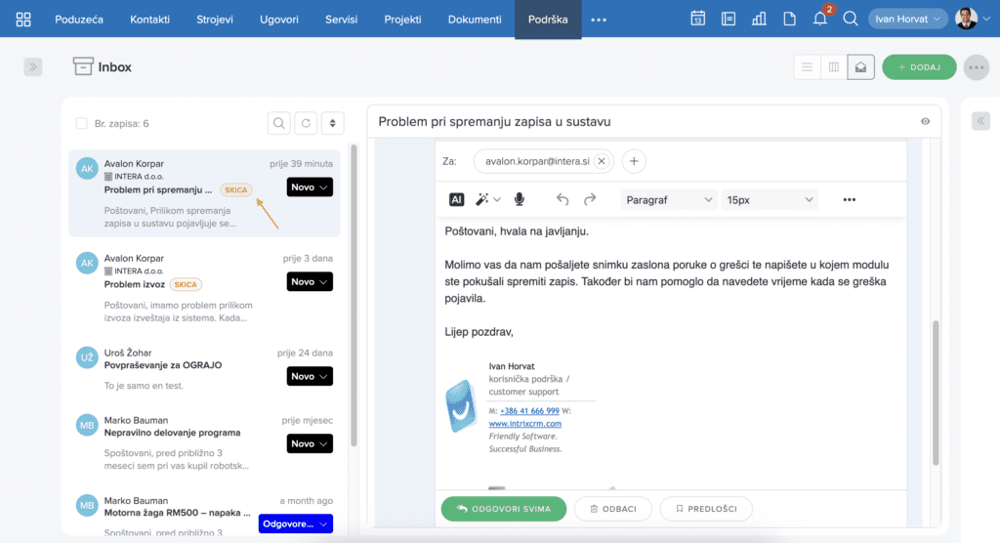The height and width of the screenshot is (543, 1000).
Task: Open the Servisi menu item
Action: coord(341,20)
